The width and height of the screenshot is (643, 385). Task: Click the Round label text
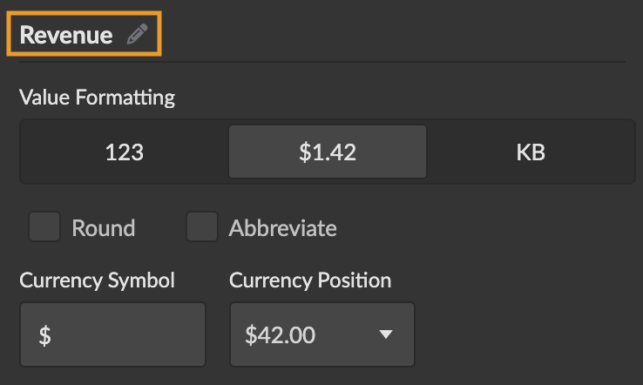[x=103, y=228]
